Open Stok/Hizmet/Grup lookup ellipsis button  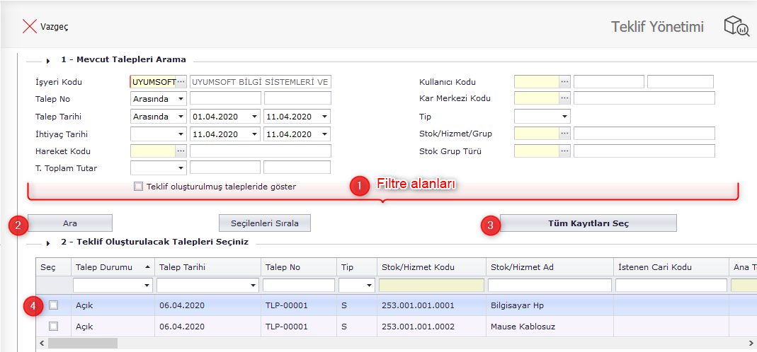pyautogui.click(x=564, y=133)
